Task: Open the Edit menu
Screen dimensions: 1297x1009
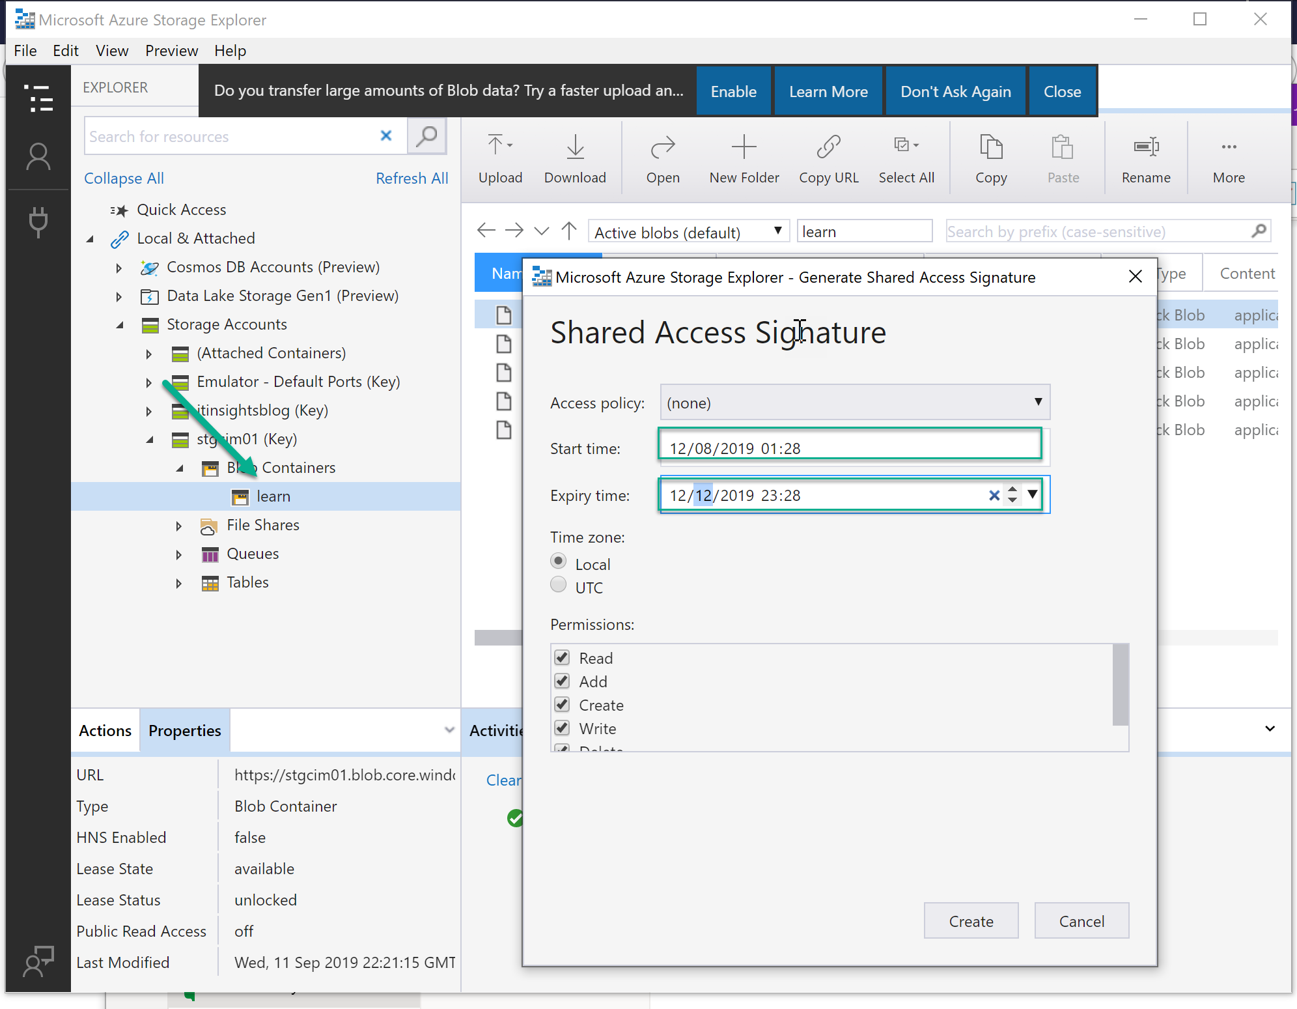Action: click(65, 51)
